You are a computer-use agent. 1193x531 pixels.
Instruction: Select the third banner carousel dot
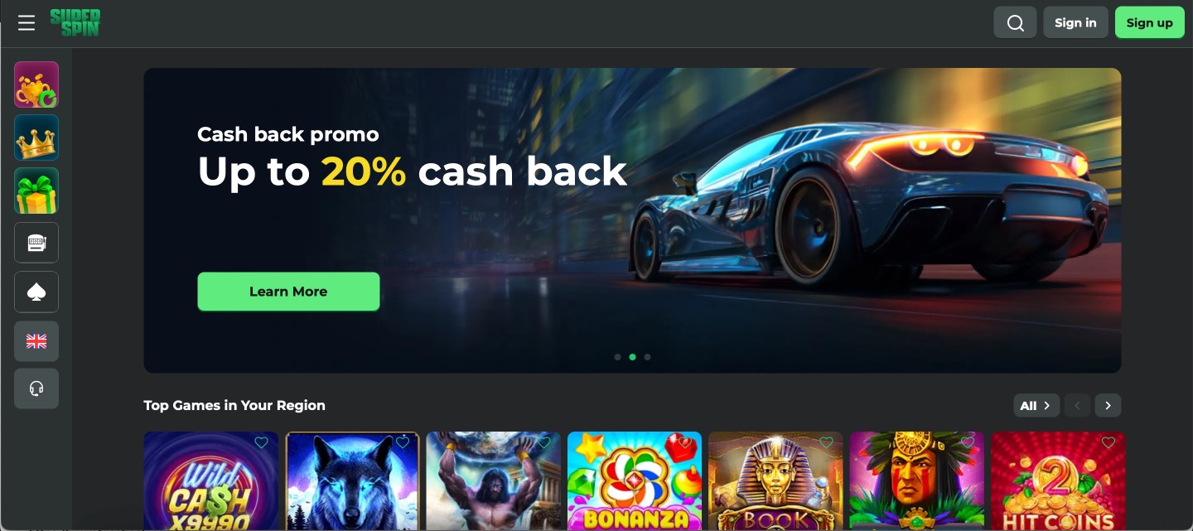click(x=647, y=357)
